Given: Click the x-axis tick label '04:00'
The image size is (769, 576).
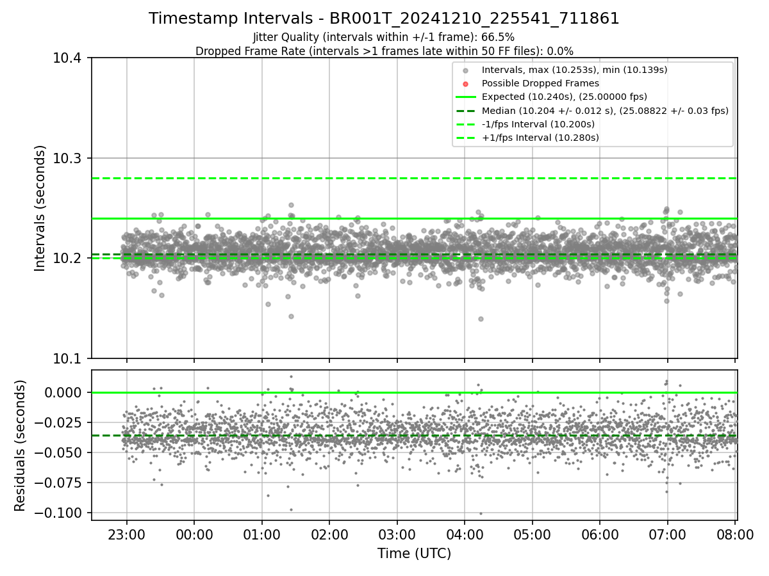Looking at the screenshot, I should coord(465,534).
